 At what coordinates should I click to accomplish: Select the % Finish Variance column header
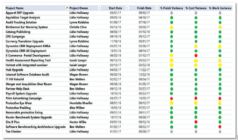[x=171, y=8]
